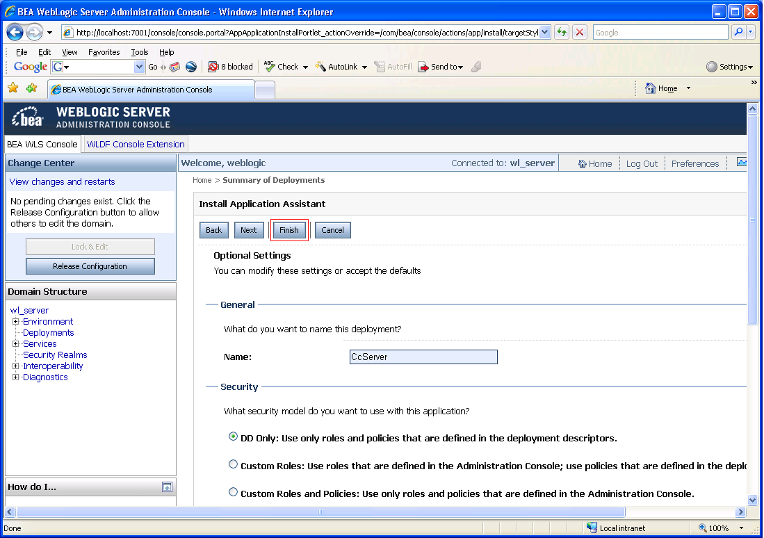Open Favorites Center star icon
The image size is (764, 538).
[13, 88]
